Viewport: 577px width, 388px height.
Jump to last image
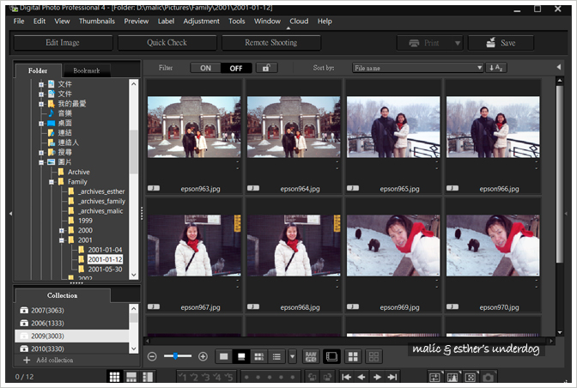click(x=392, y=377)
